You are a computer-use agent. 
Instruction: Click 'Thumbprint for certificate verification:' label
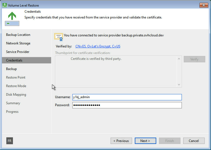(83, 53)
